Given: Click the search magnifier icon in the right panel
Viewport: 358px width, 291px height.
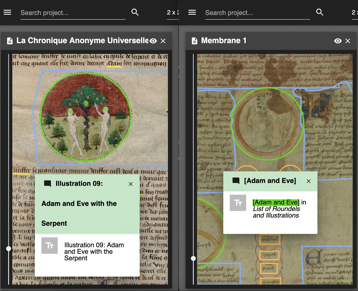Looking at the screenshot, I should pyautogui.click(x=320, y=12).
